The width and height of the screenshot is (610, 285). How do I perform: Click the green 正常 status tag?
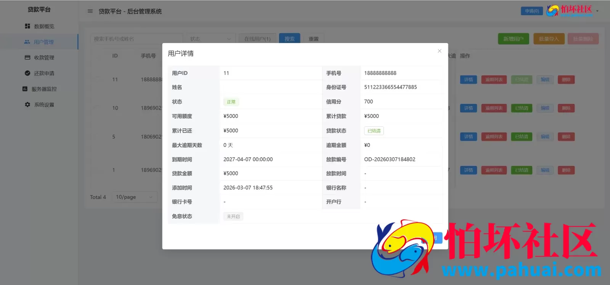[231, 102]
